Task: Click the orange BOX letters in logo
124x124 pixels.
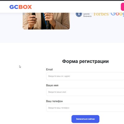Action: [x=25, y=7]
